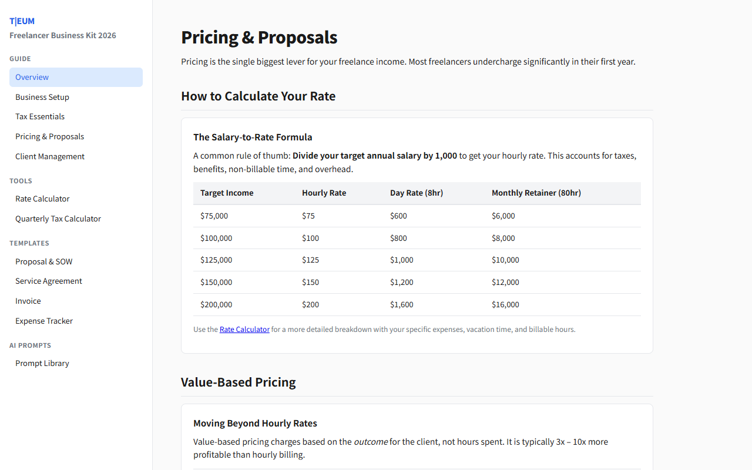Navigate to Business Setup

[x=42, y=96]
